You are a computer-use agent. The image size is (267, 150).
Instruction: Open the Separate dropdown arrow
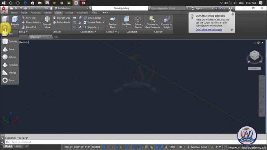[x=98, y=27]
